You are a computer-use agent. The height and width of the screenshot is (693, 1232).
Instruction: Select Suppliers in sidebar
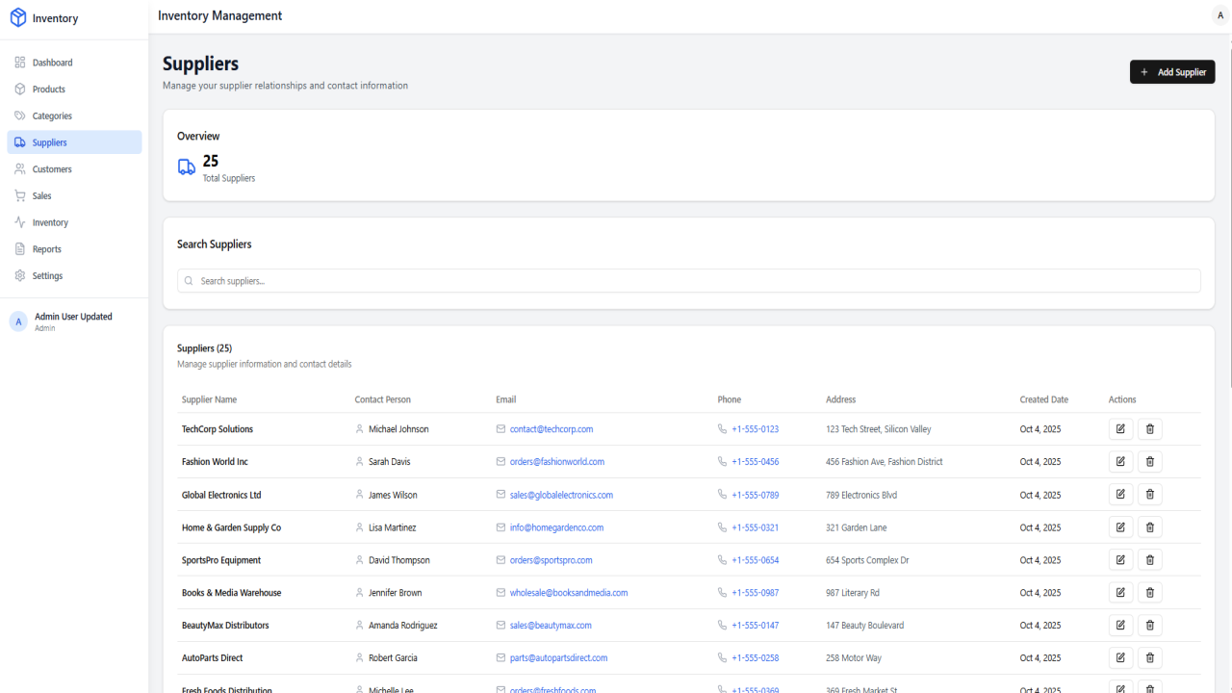click(x=74, y=142)
